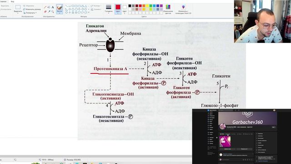Open the Выделить (Select) dropdown arrow

click(18, 13)
